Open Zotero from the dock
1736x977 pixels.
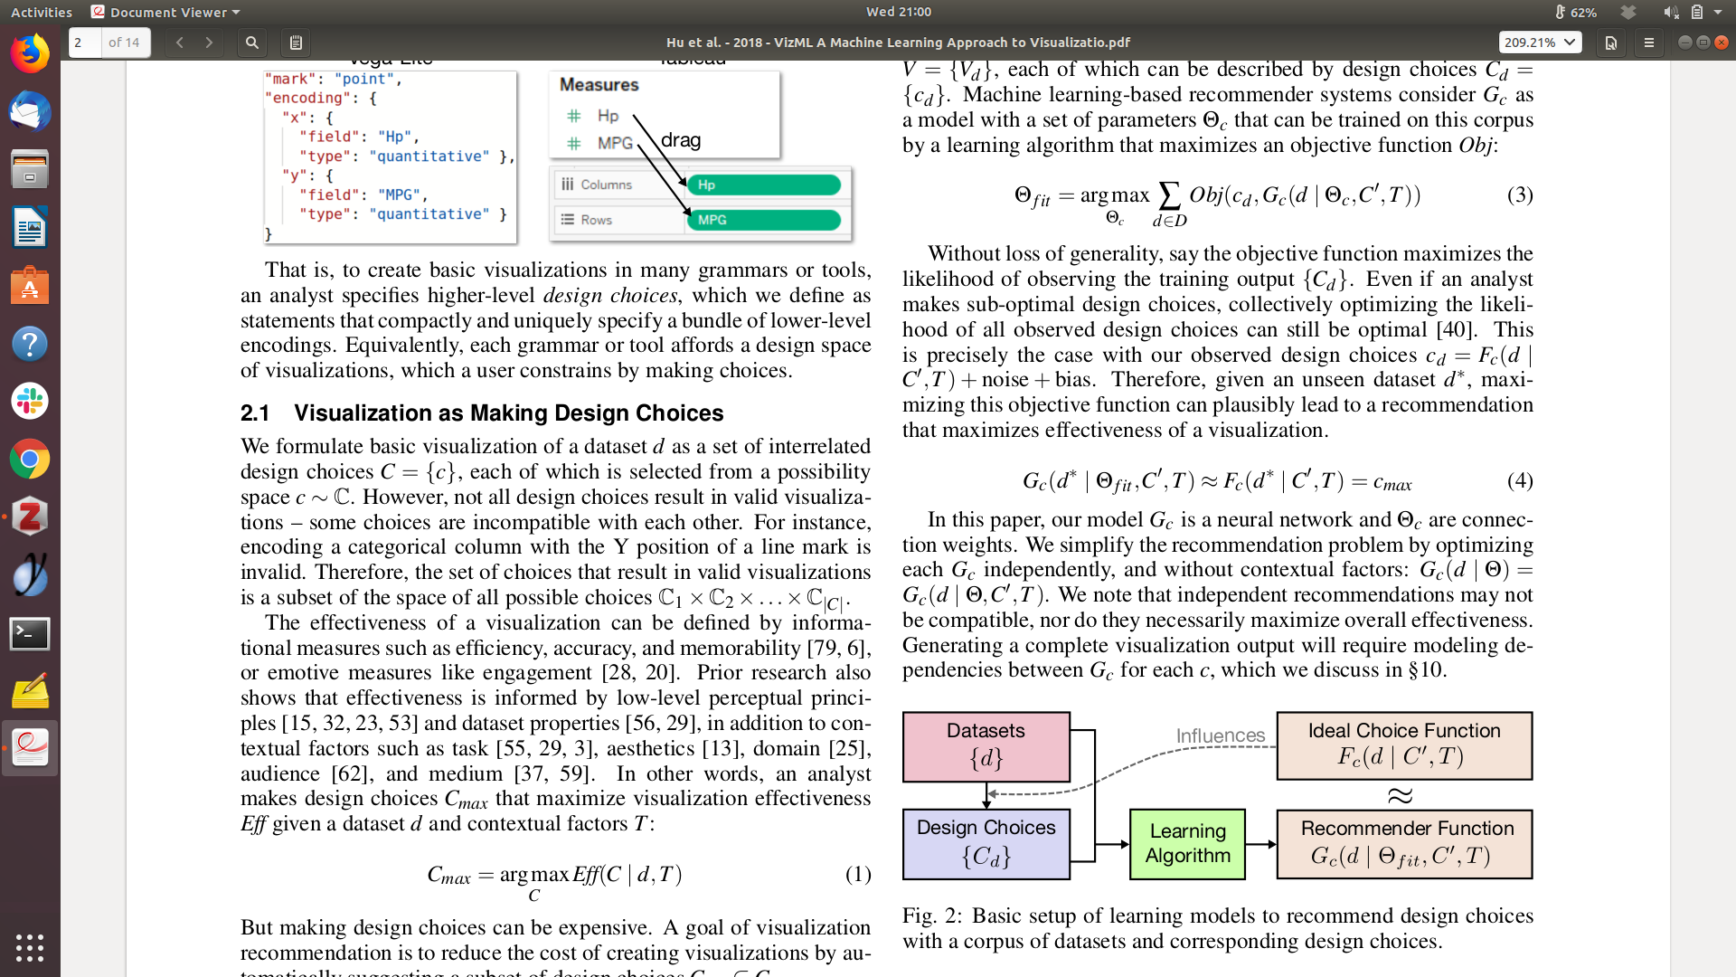point(30,517)
